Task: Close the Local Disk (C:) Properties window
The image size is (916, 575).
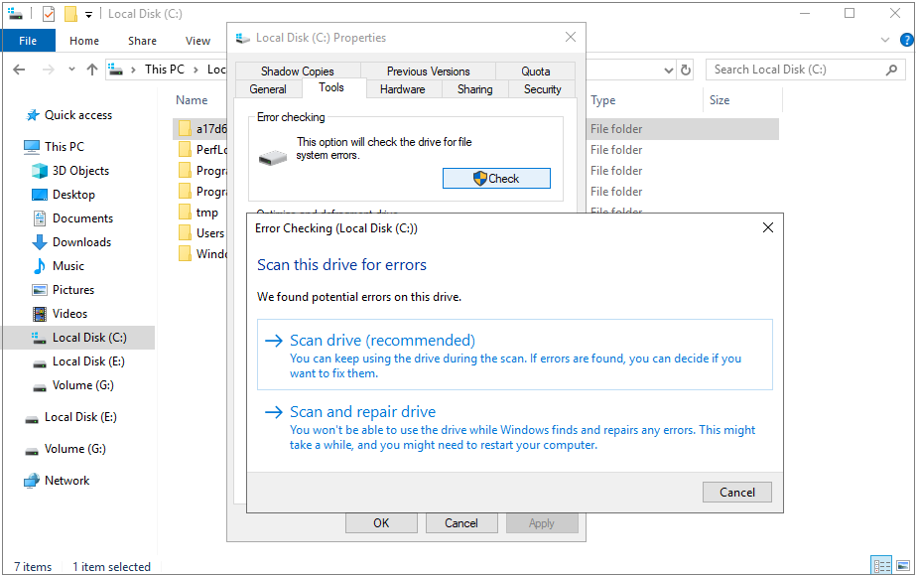Action: pyautogui.click(x=571, y=38)
